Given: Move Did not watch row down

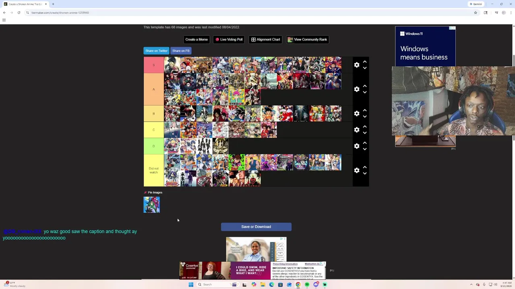Looking at the screenshot, I should click(x=365, y=173).
